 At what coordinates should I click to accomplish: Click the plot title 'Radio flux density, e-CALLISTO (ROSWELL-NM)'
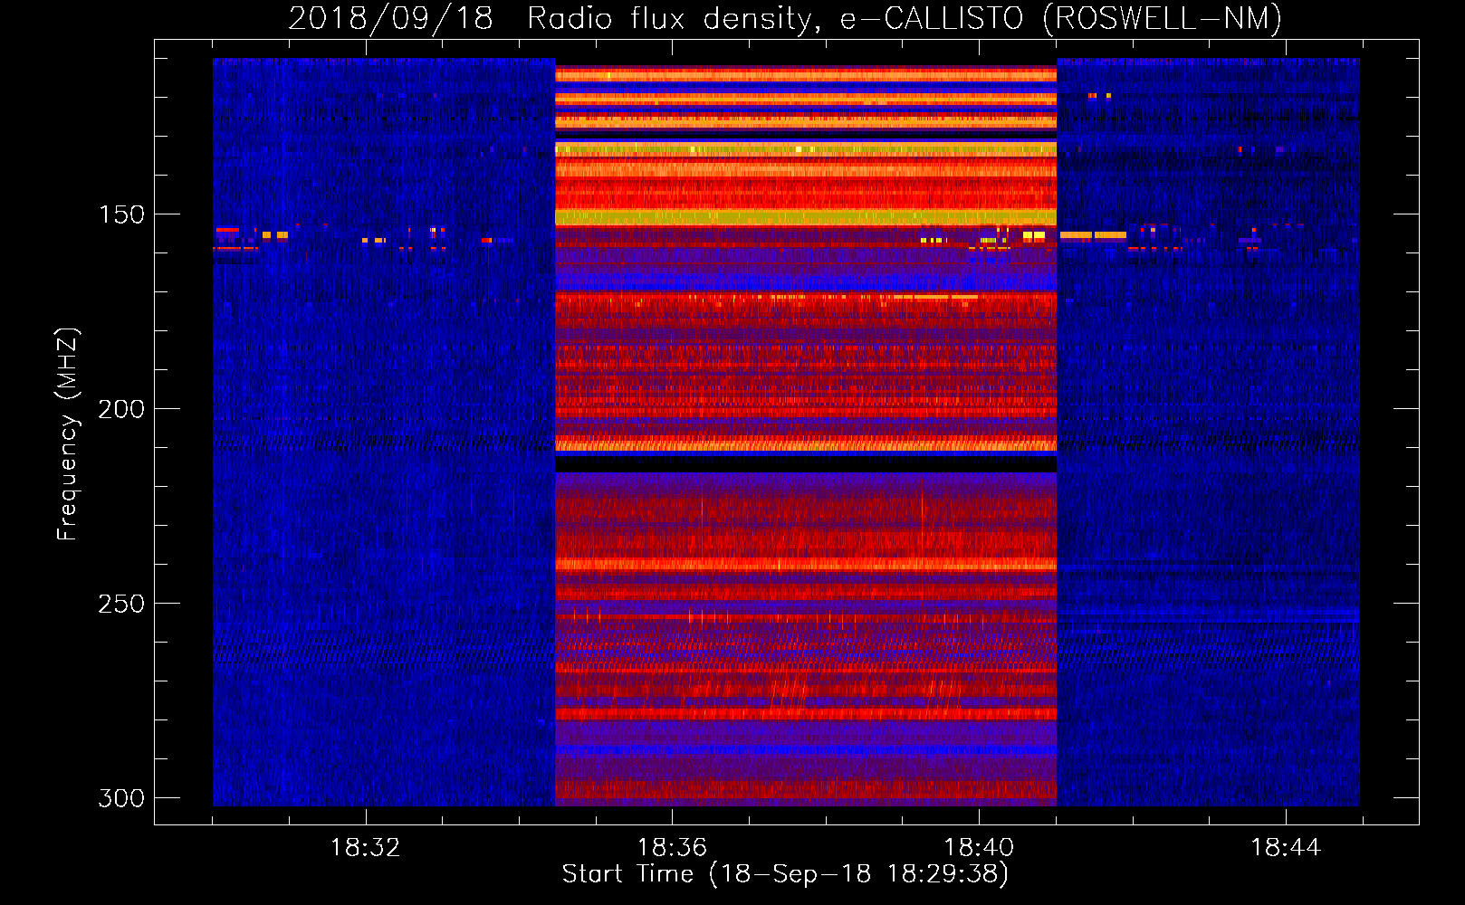(905, 18)
